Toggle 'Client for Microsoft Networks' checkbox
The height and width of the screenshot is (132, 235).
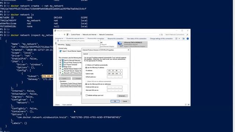[60, 60]
